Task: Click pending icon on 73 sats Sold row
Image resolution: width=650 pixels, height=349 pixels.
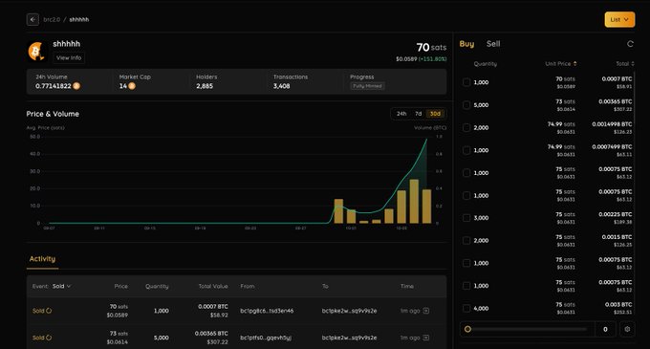Action: pyautogui.click(x=49, y=338)
